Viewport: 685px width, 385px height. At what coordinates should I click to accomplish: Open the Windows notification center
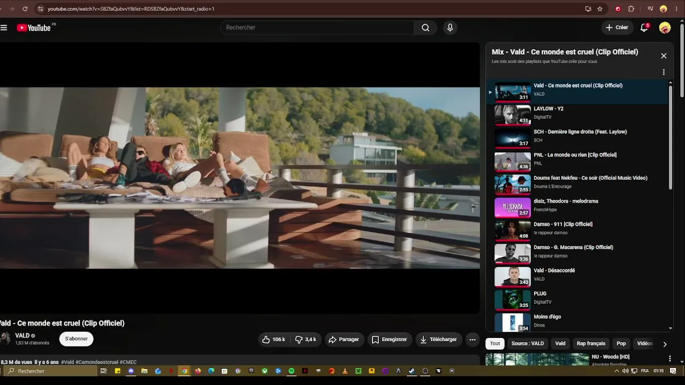(673, 371)
